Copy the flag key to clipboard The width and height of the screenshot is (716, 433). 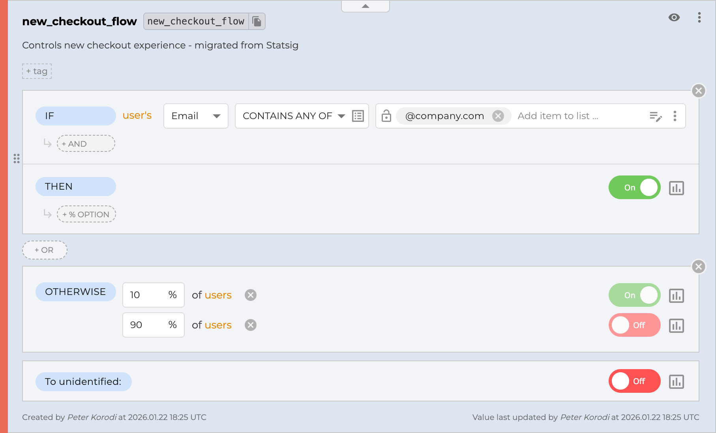(257, 21)
